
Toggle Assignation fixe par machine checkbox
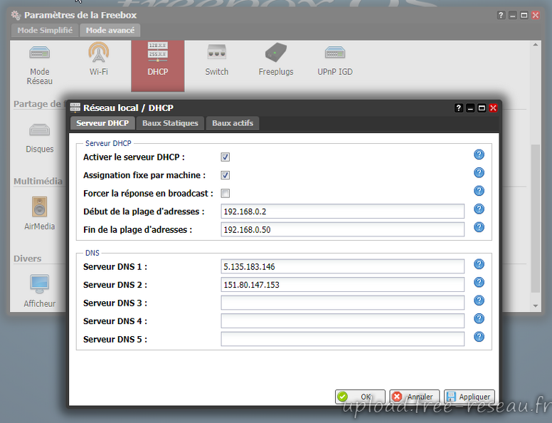(x=225, y=175)
